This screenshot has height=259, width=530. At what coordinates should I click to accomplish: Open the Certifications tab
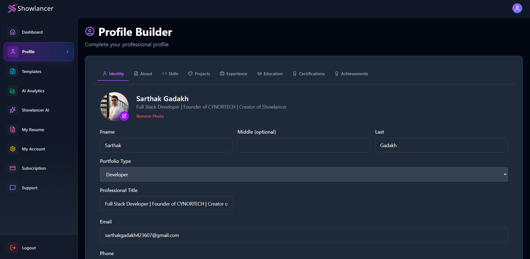coord(309,74)
